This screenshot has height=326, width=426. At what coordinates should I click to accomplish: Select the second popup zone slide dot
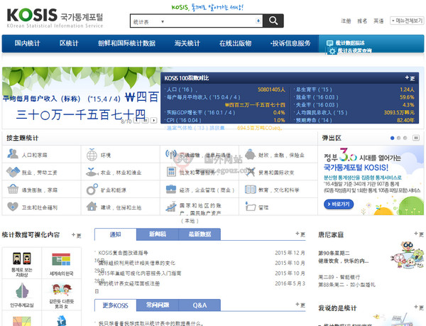[x=398, y=138]
